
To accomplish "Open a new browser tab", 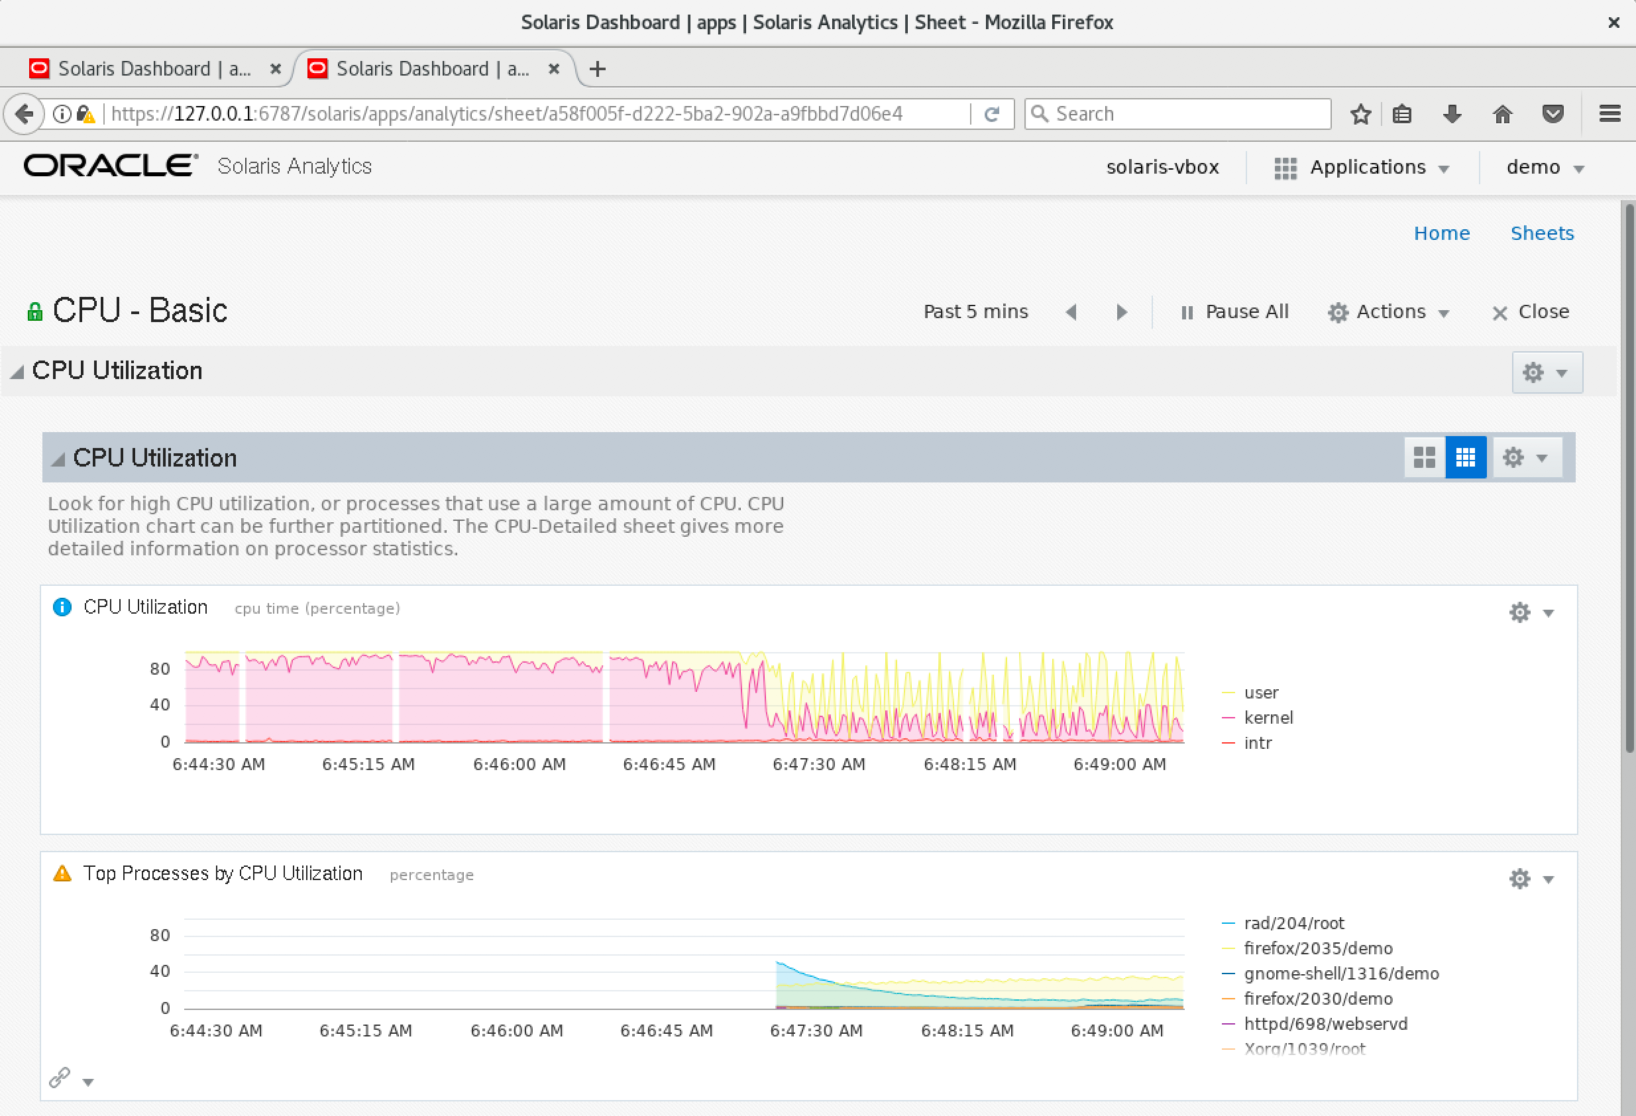I will click(x=597, y=69).
